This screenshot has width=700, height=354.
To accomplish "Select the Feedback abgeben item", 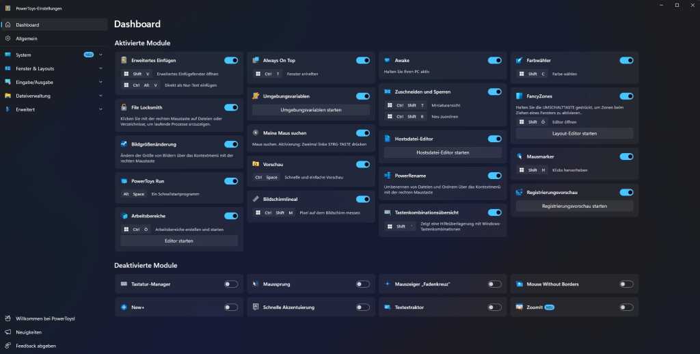I will 54,346.
